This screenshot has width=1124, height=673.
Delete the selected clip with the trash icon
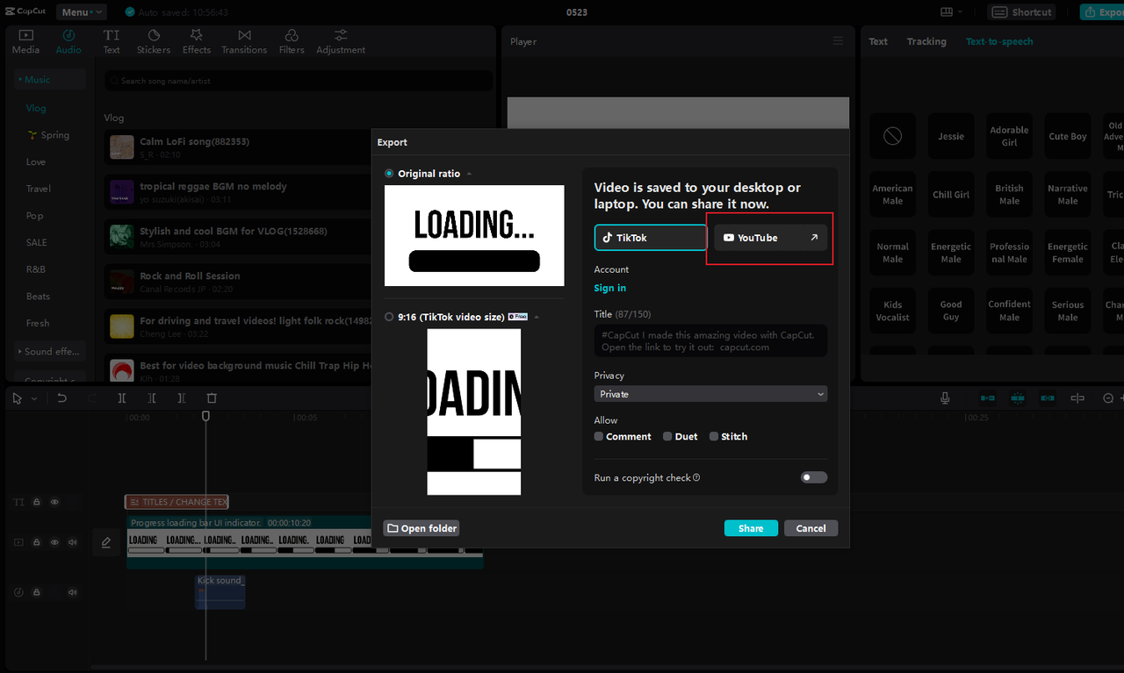[x=211, y=397]
